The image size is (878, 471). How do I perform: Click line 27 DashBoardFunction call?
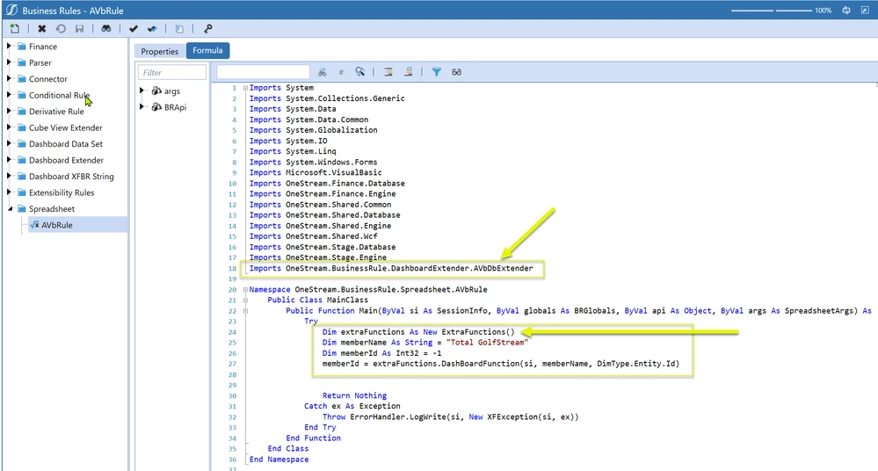click(x=501, y=364)
